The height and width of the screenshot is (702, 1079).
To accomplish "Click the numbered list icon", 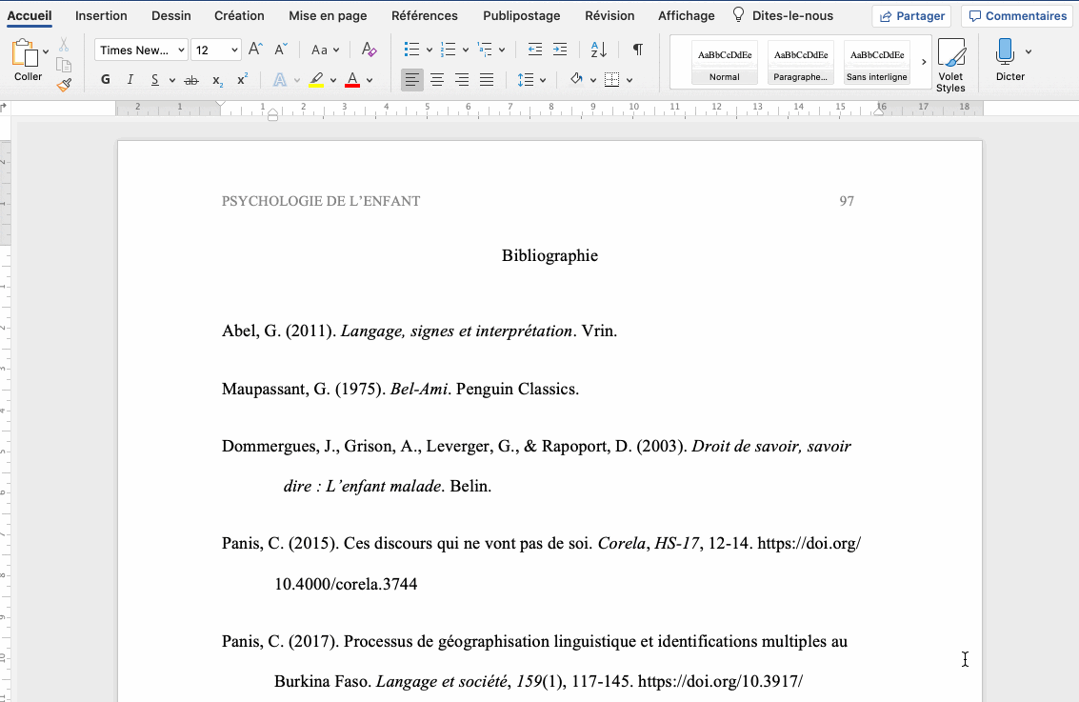I will click(449, 50).
